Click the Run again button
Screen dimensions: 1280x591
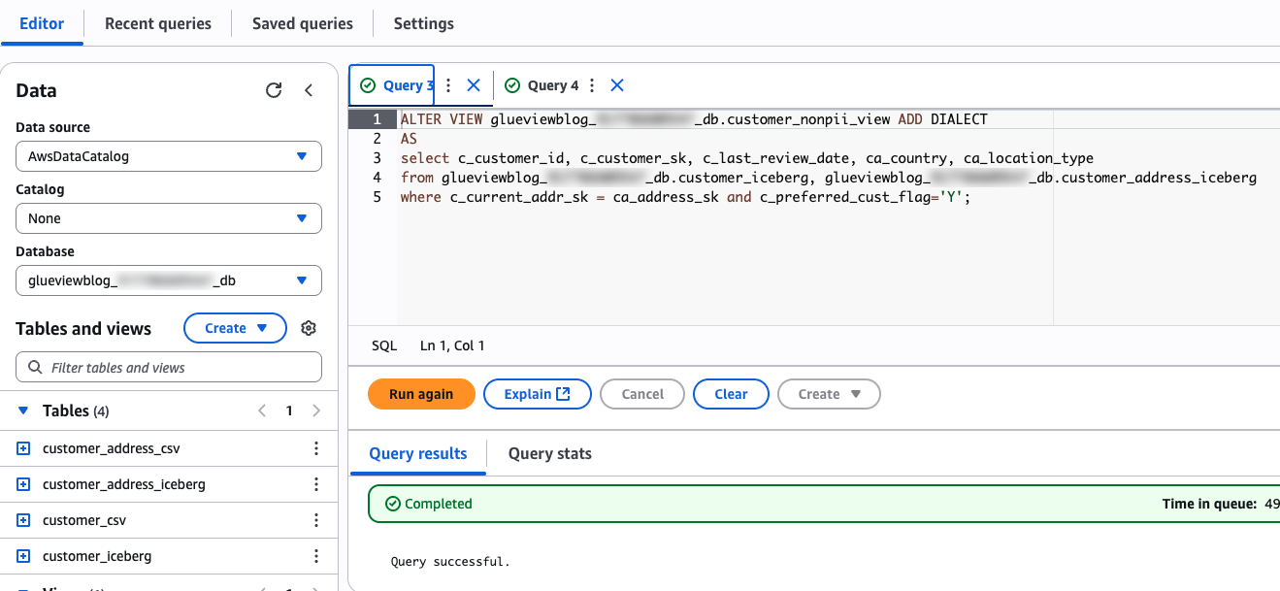(x=421, y=394)
